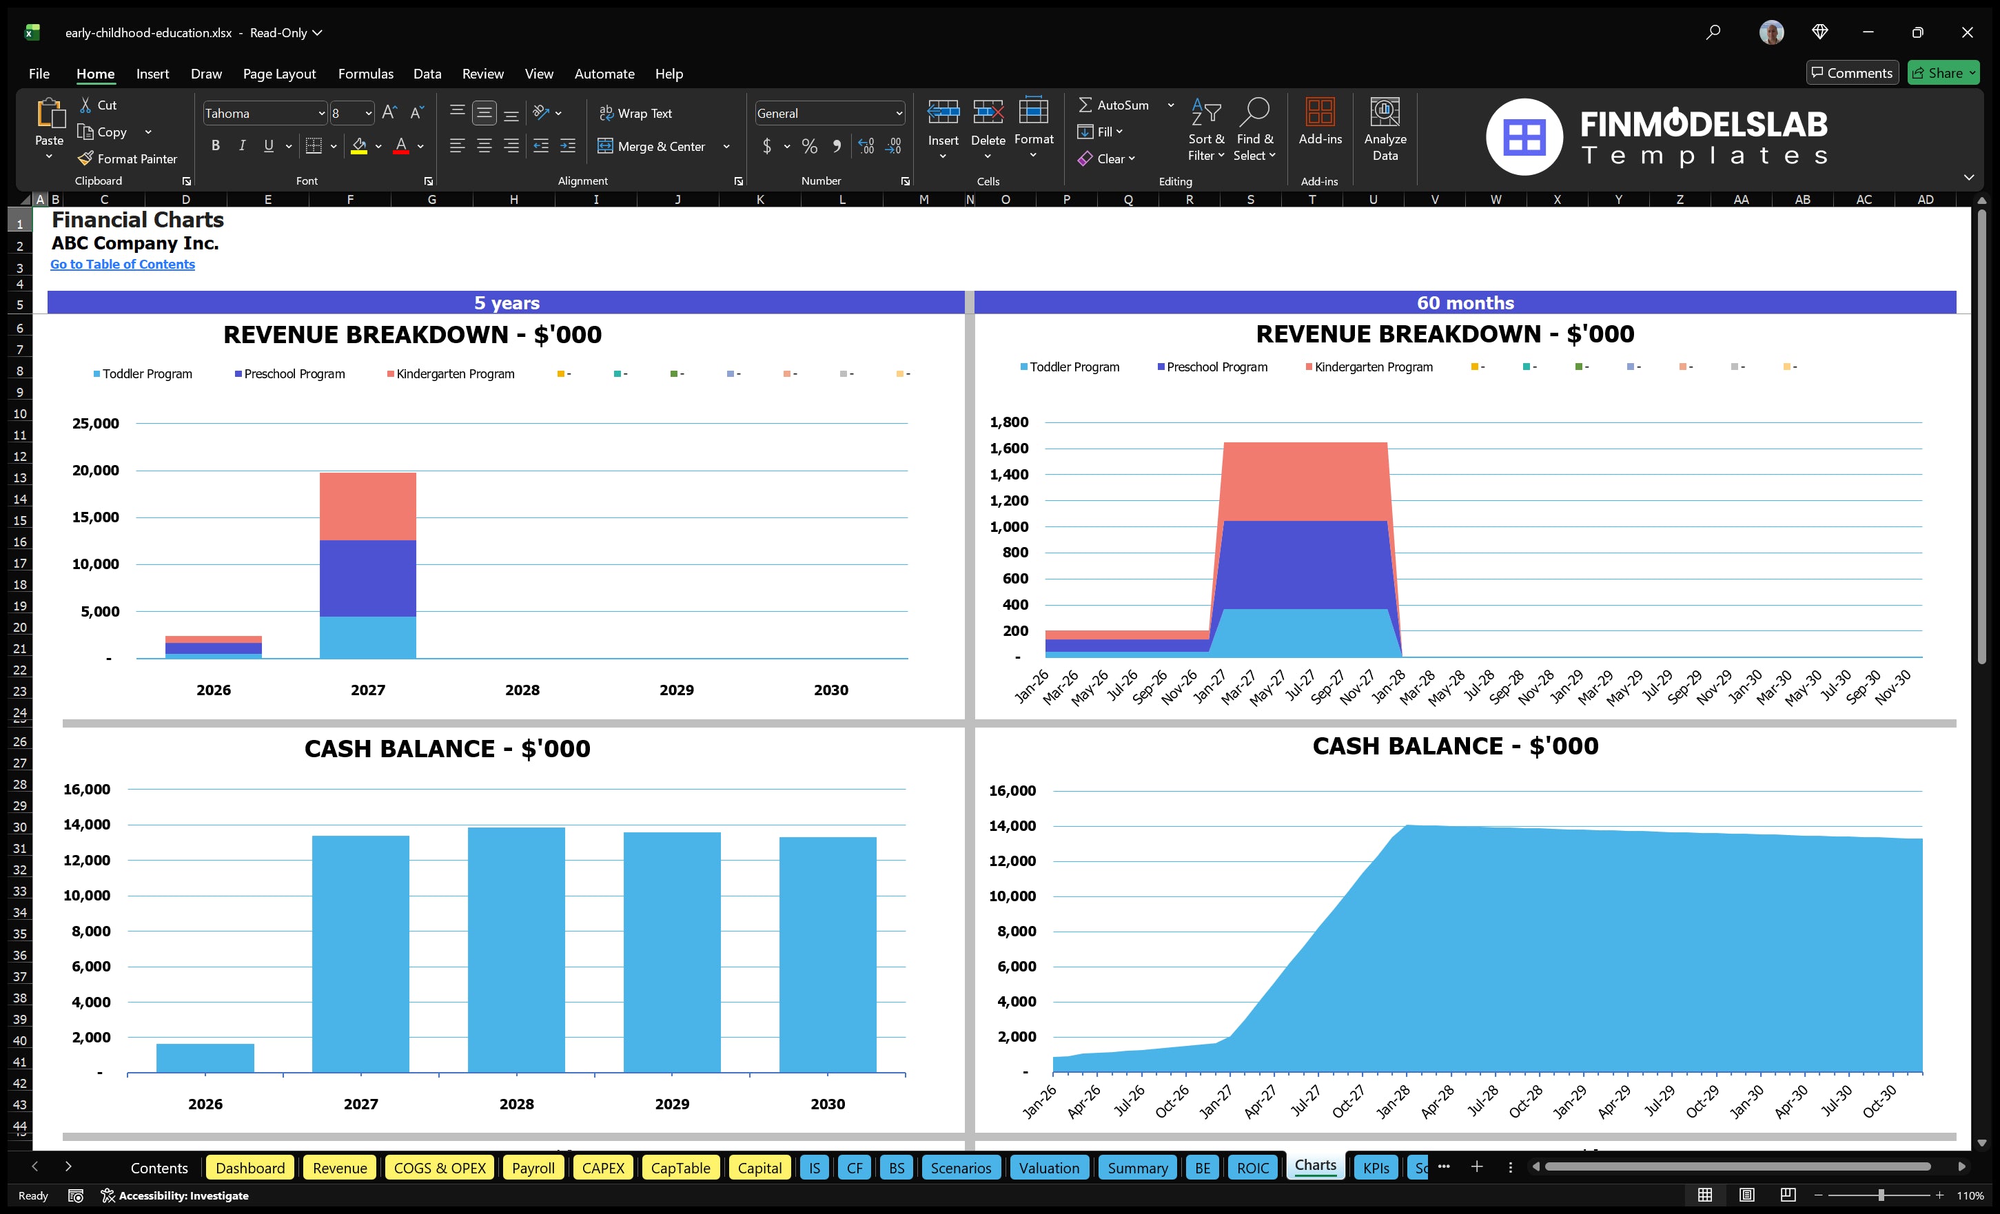The image size is (2000, 1214).
Task: Open Find & Select
Action: (1254, 130)
